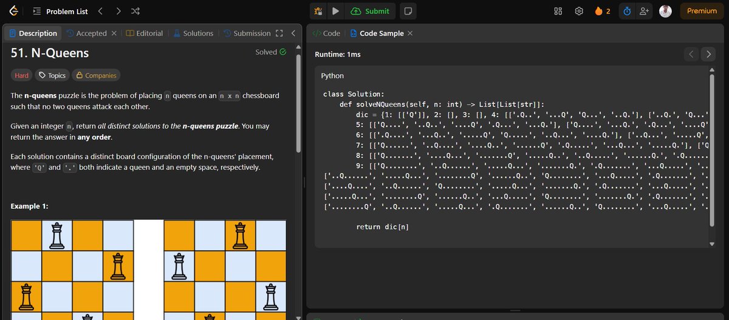The height and width of the screenshot is (320, 729).
Task: Click the Premium button
Action: click(702, 11)
